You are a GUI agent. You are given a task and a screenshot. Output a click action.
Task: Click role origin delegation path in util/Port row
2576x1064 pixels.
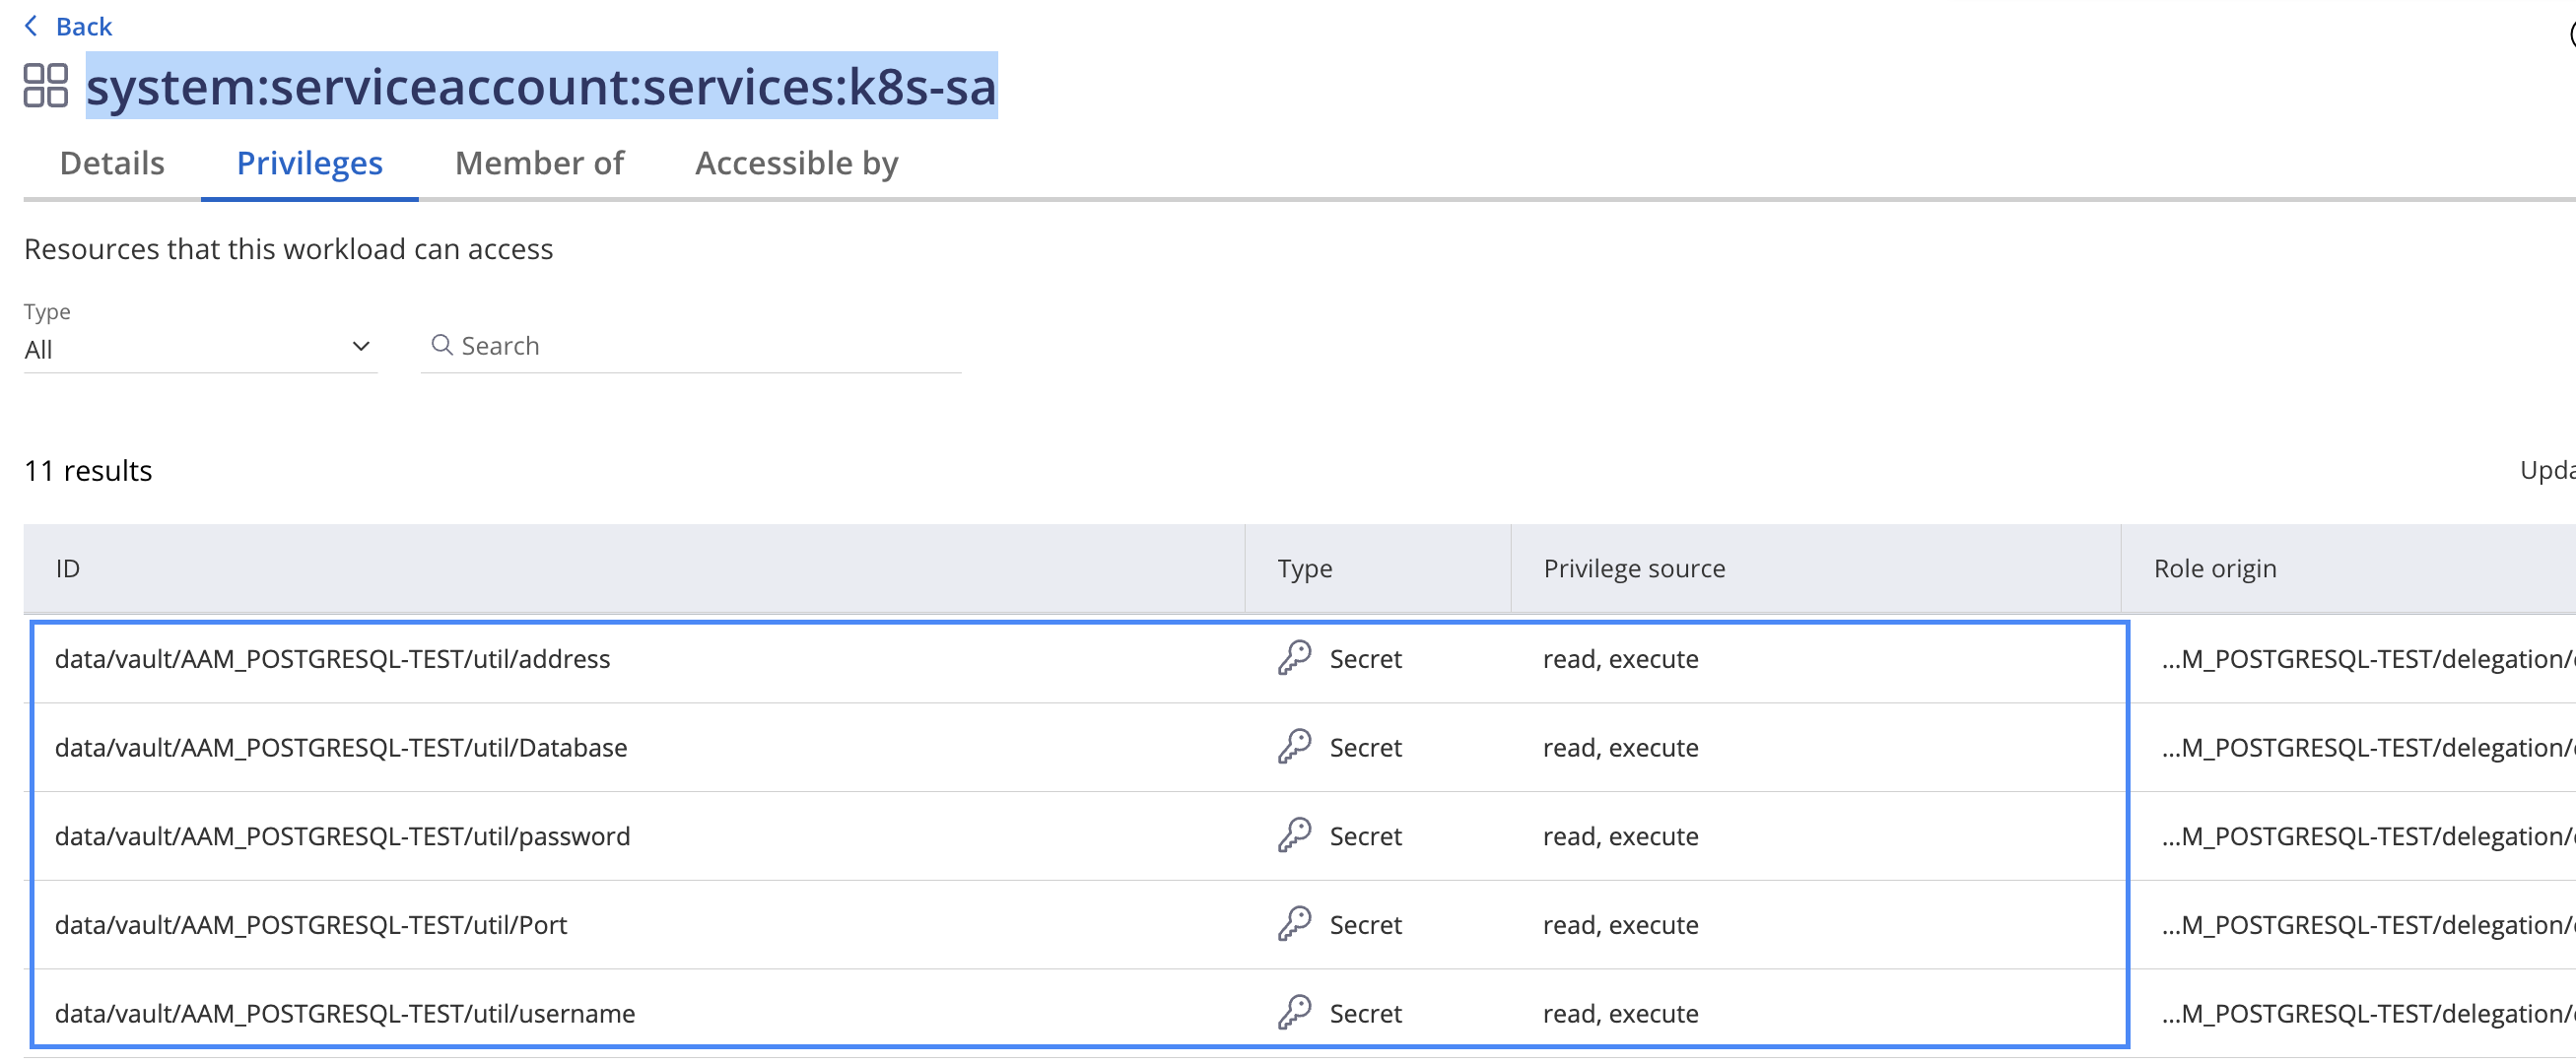[x=2368, y=925]
